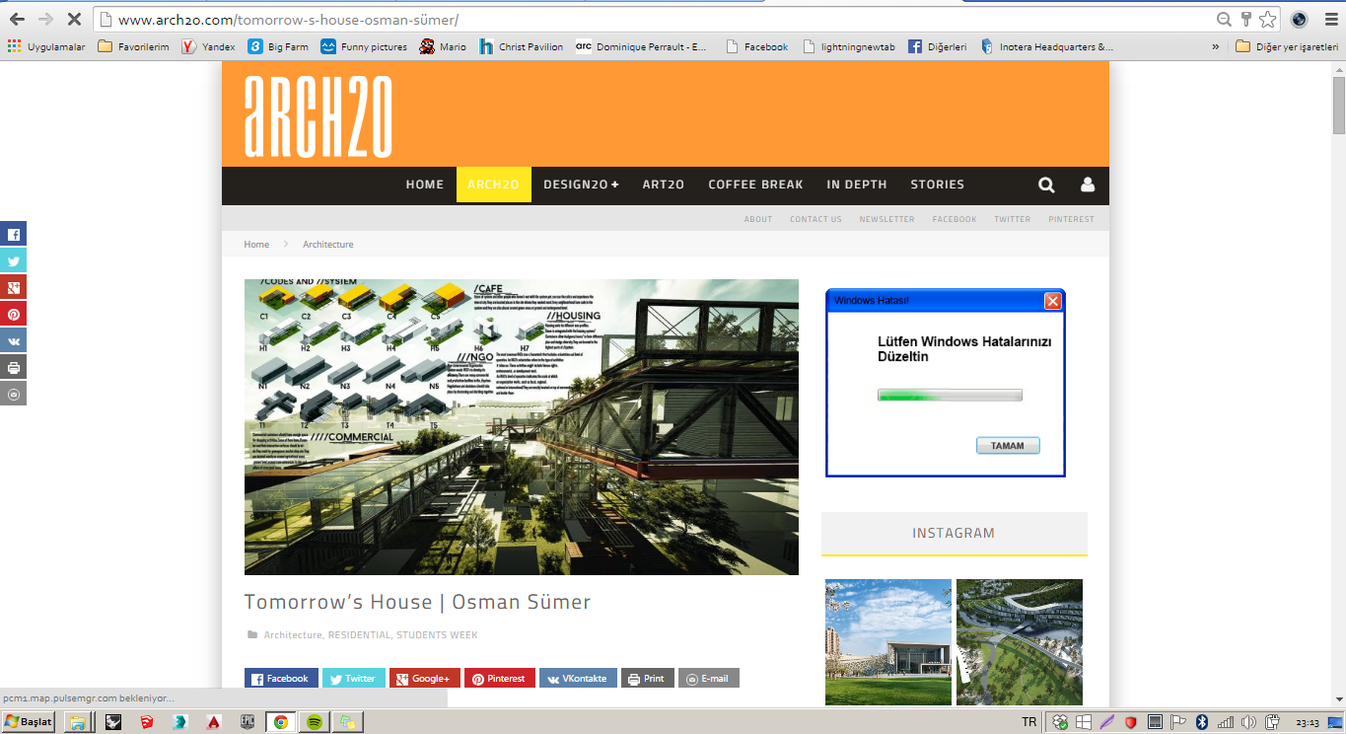Click the ABOUT link
1346x734 pixels.
[x=758, y=219]
